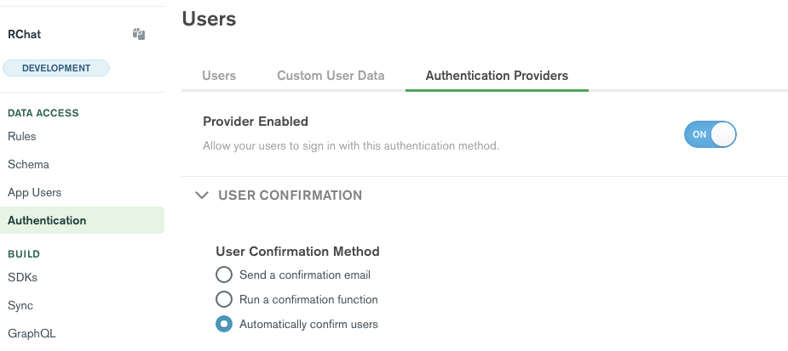Open App Users in the sidebar
The image size is (788, 351).
click(35, 192)
